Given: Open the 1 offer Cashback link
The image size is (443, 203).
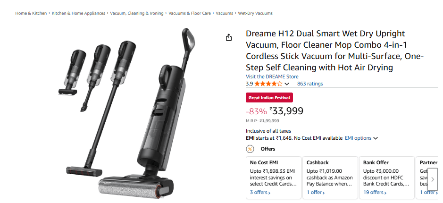Looking at the screenshot, I should (x=316, y=193).
